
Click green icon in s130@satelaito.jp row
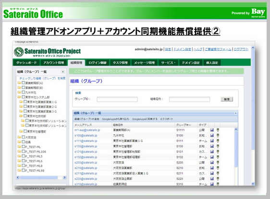tap(218, 146)
